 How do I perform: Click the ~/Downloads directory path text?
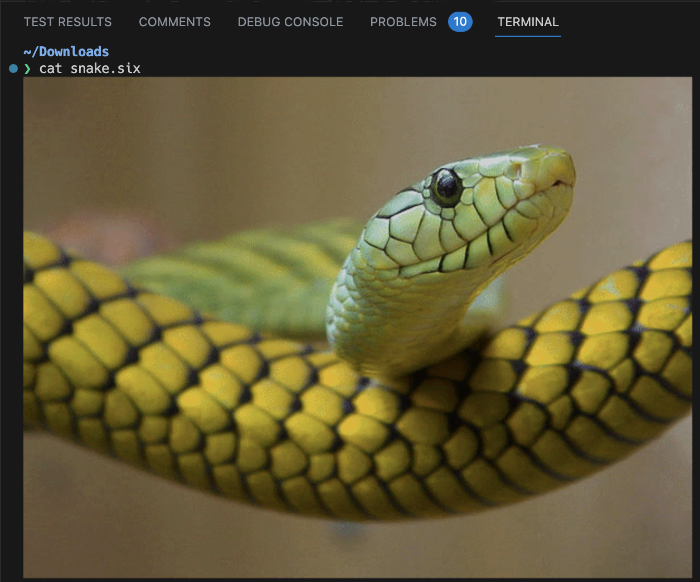[x=66, y=52]
